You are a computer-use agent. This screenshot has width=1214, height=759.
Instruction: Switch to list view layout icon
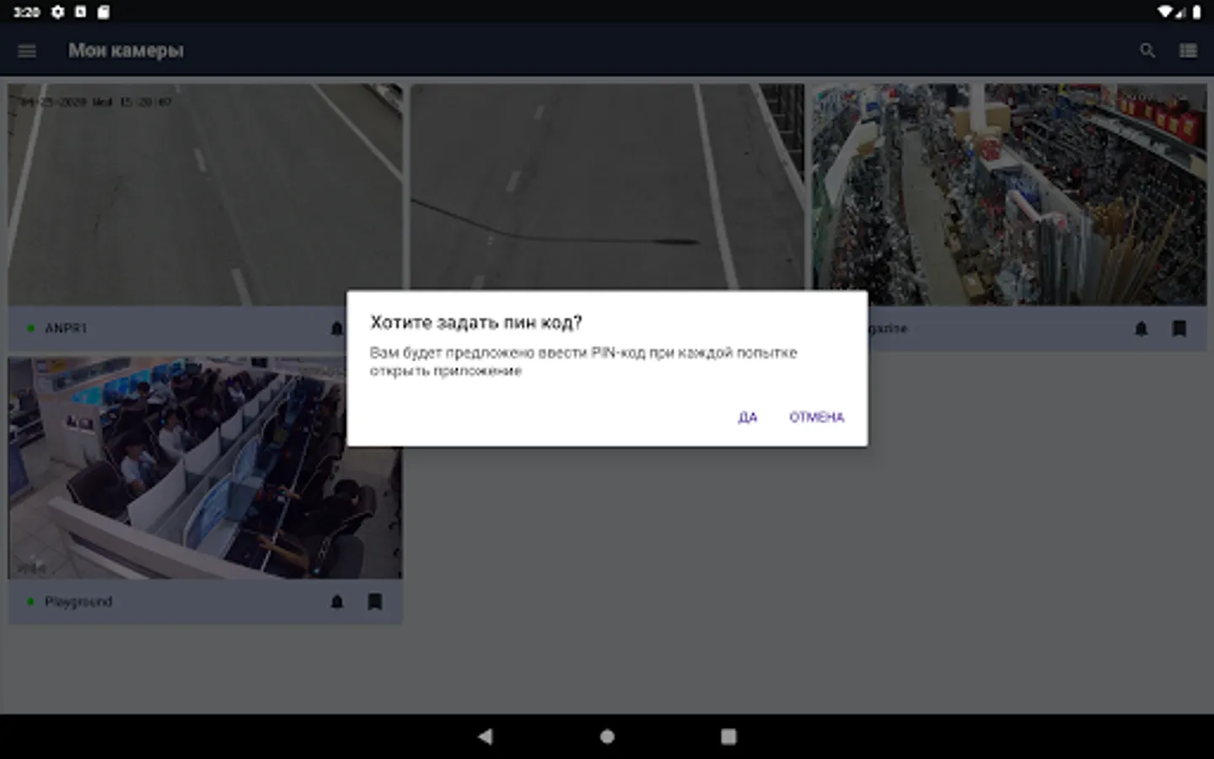[x=1189, y=51]
